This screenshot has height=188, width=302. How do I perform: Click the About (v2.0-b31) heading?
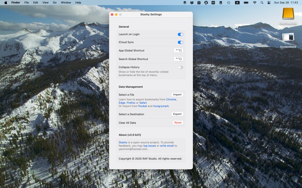(x=130, y=135)
